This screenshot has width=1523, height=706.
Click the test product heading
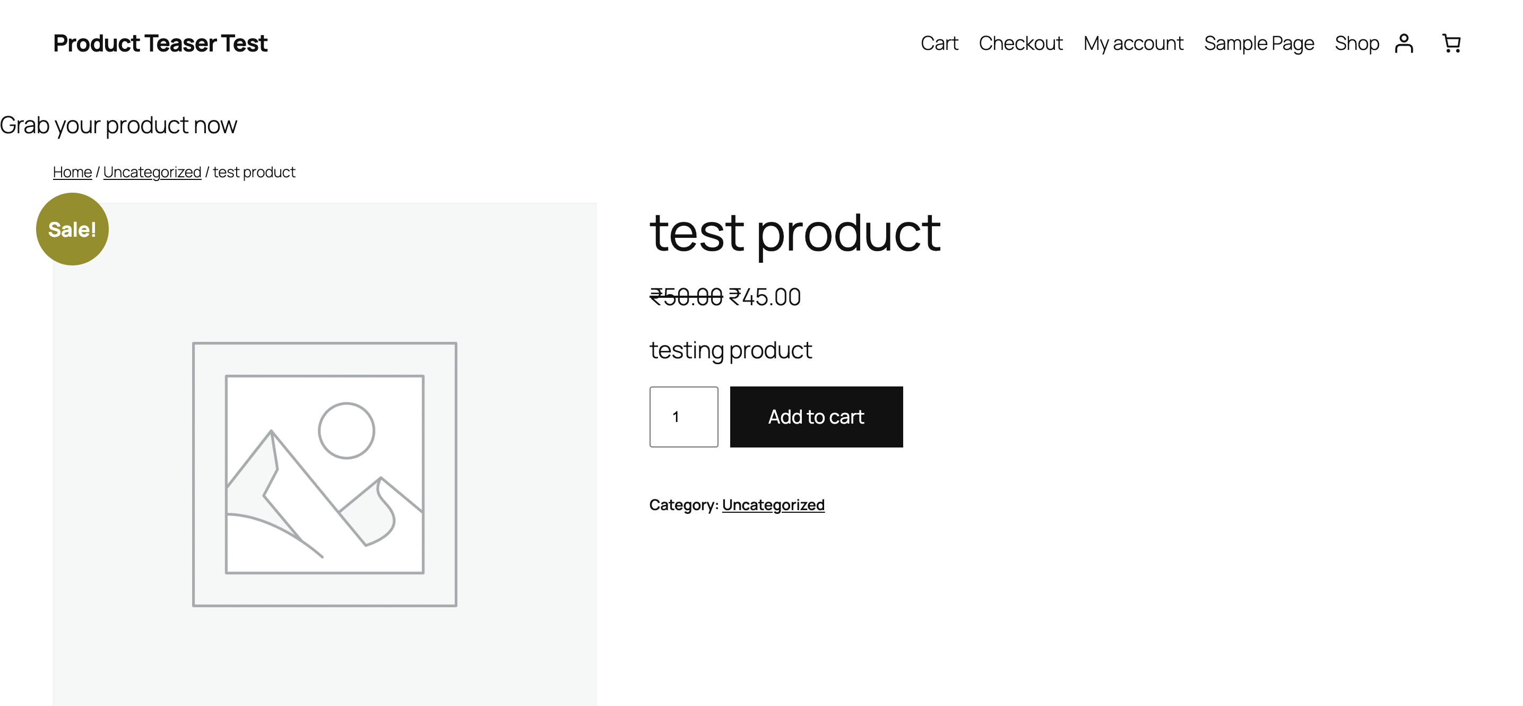click(794, 233)
